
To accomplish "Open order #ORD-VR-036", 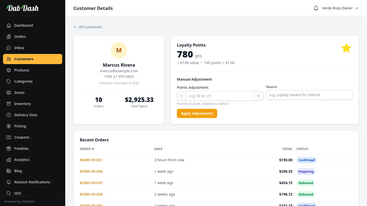I will 91,171.
